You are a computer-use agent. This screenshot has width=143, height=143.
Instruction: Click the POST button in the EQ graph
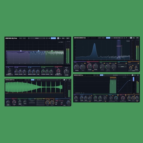point(61,42)
